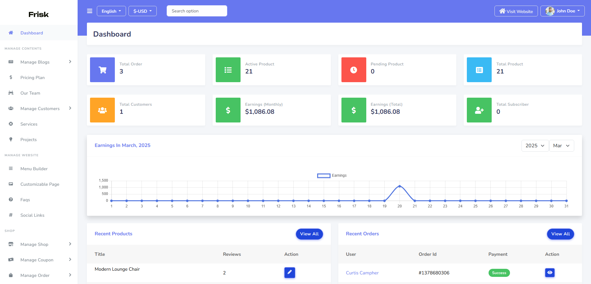Click the shopping cart Total Order icon
Image resolution: width=591 pixels, height=284 pixels.
[102, 70]
